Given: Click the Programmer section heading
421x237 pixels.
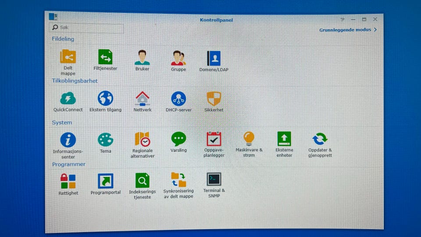Looking at the screenshot, I should [x=69, y=164].
